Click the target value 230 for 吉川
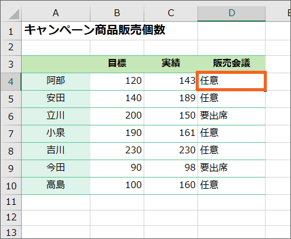This screenshot has width=291, height=239. [x=117, y=151]
